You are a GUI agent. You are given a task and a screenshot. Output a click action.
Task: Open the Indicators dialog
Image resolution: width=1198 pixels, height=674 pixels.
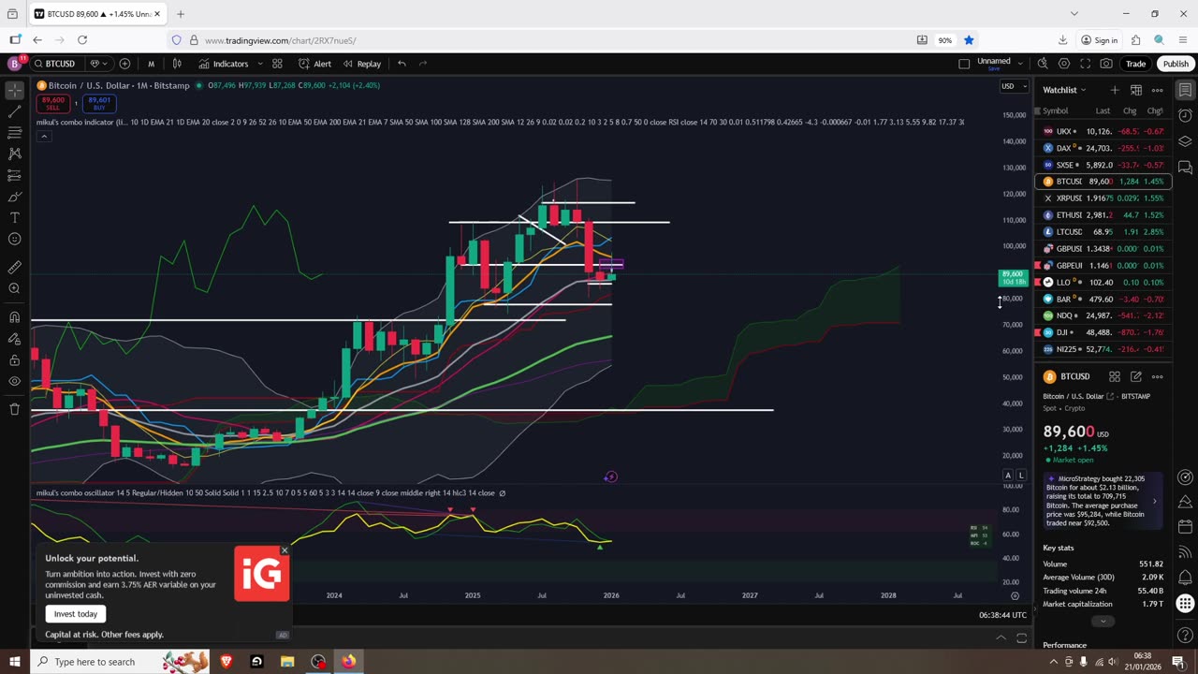click(x=224, y=64)
